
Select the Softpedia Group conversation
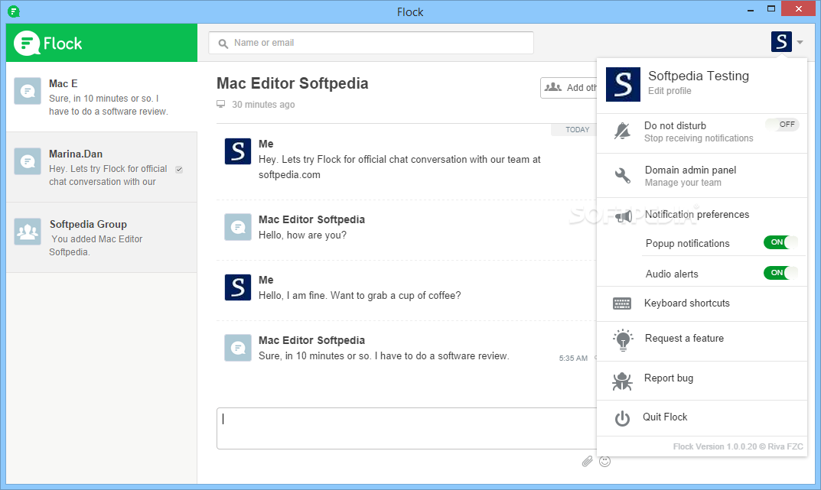102,238
